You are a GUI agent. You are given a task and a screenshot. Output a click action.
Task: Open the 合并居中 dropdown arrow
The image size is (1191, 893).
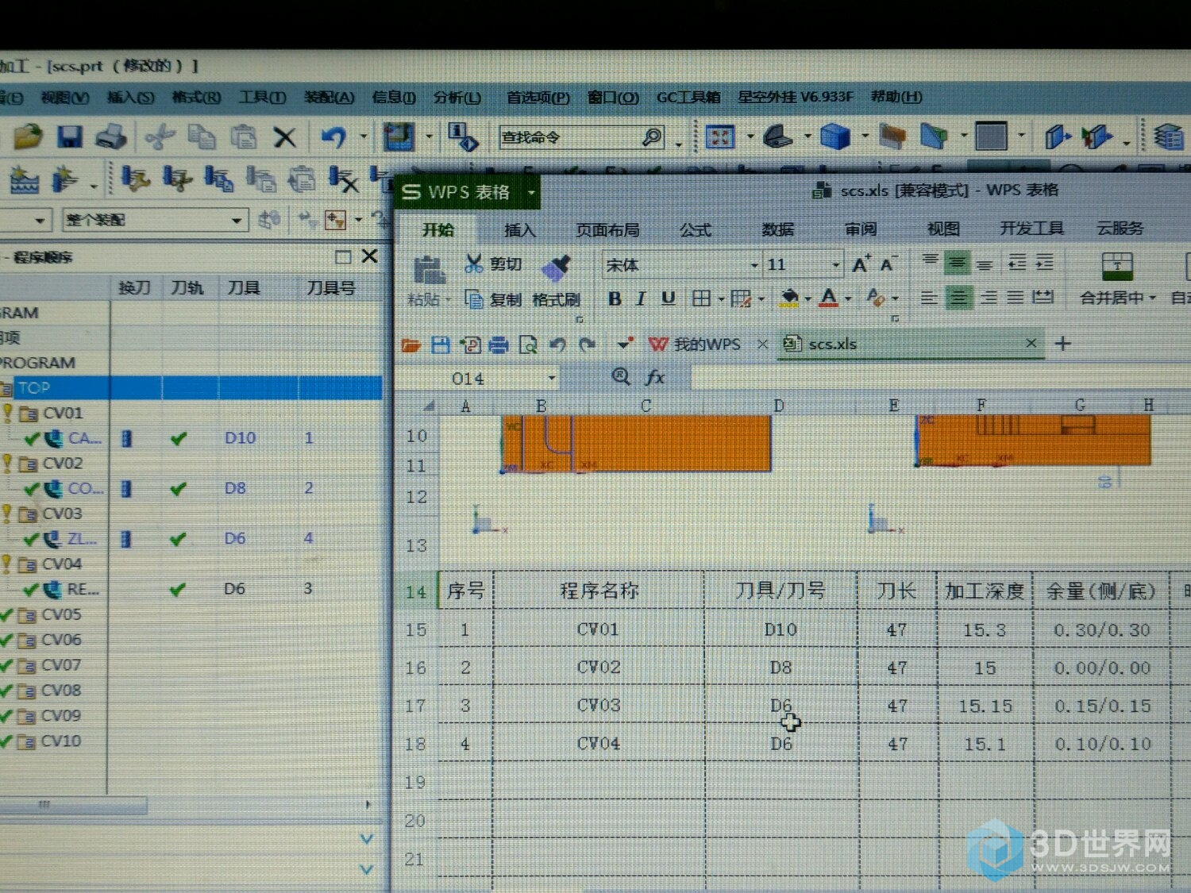point(1152,298)
